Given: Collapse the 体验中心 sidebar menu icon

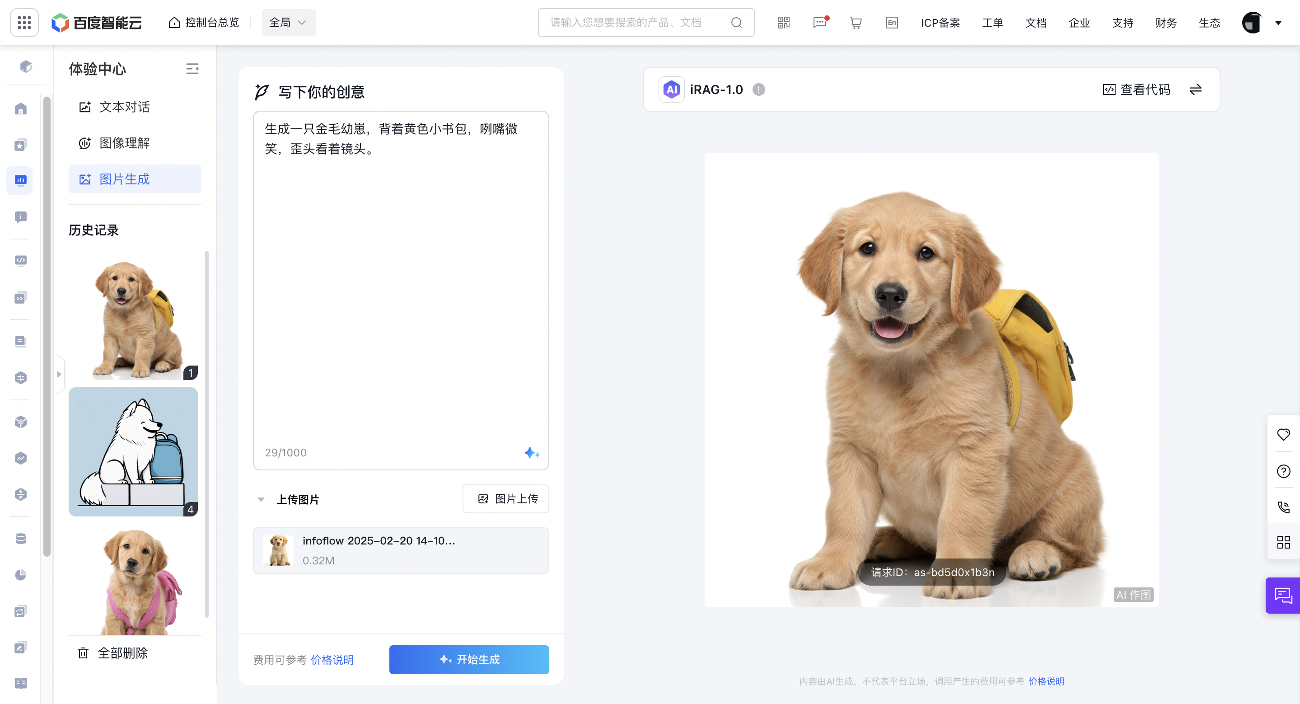Looking at the screenshot, I should [x=192, y=69].
